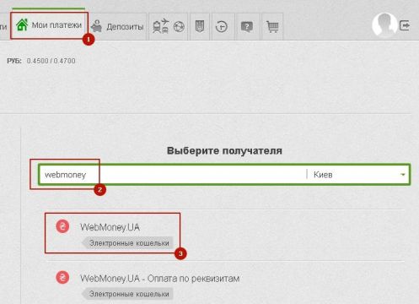
Task: Click the city dropdown arrow
Action: (403, 175)
